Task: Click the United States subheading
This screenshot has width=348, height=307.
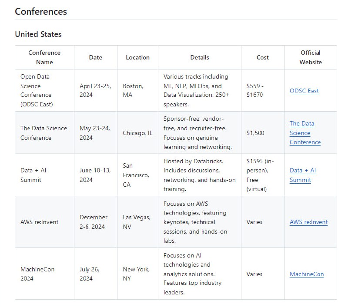Action: click(38, 34)
